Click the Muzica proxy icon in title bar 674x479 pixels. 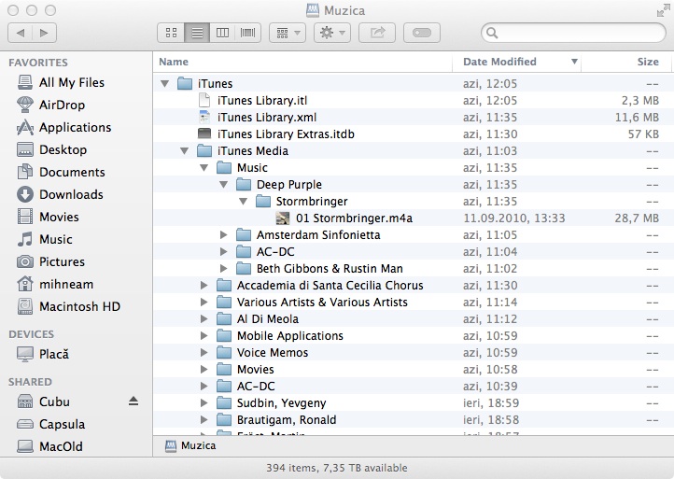pyautogui.click(x=314, y=10)
